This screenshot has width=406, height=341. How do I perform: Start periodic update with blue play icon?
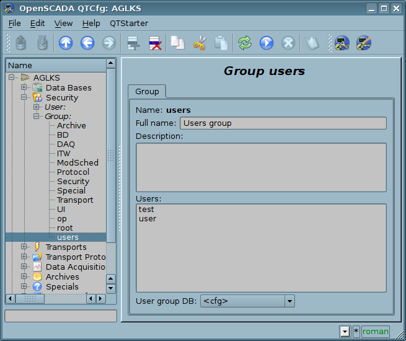point(267,43)
